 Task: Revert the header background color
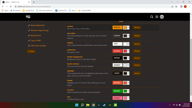[137, 58]
